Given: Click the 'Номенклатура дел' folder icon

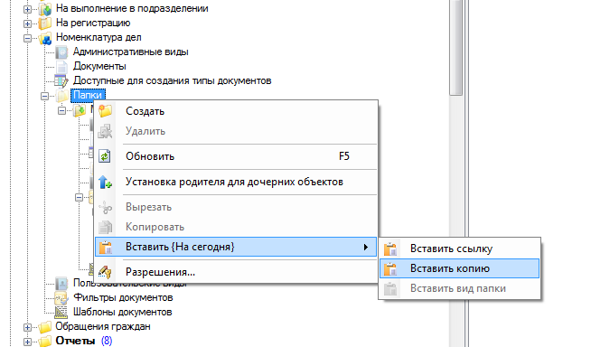Looking at the screenshot, I should [x=45, y=38].
